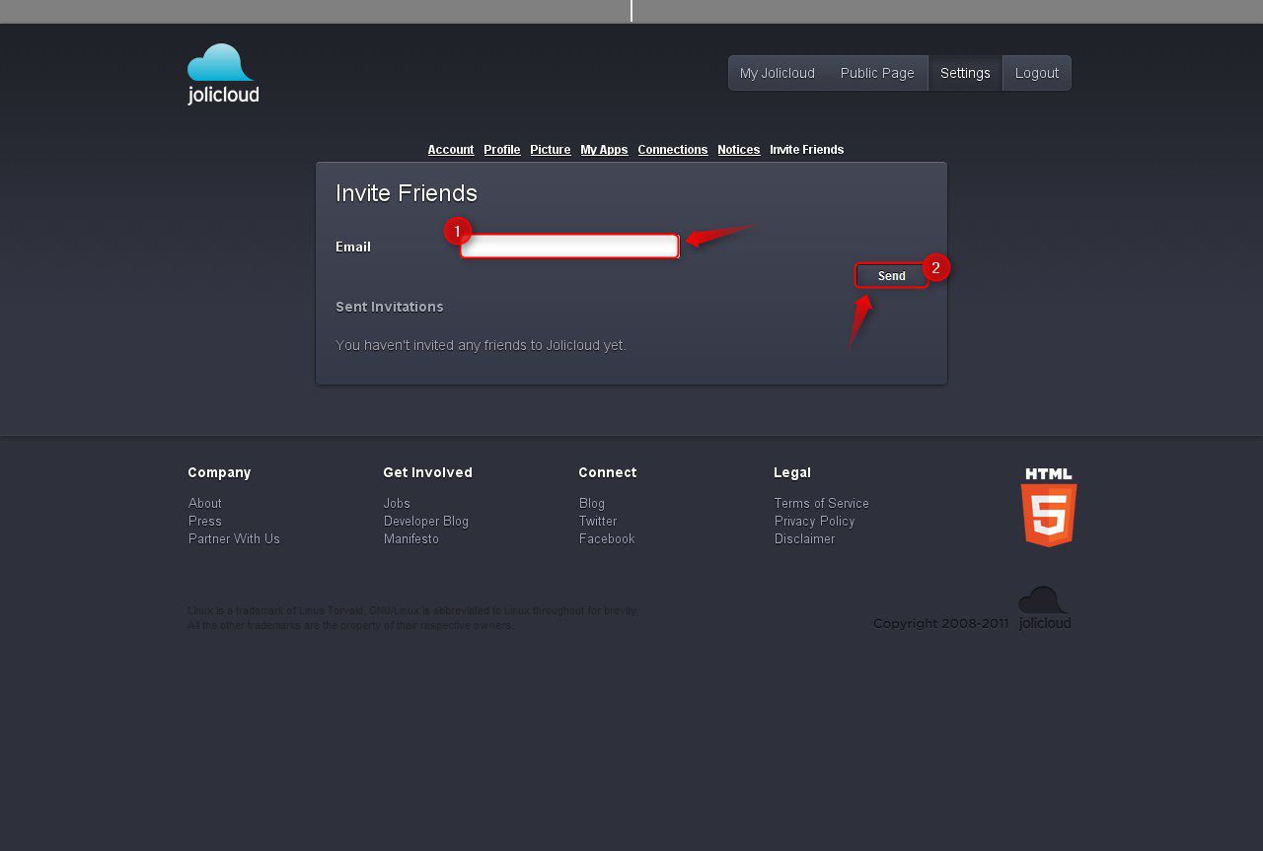Screen dimensions: 1263x851
Task: Open the My Jolicloud navigation button
Action: pos(778,73)
